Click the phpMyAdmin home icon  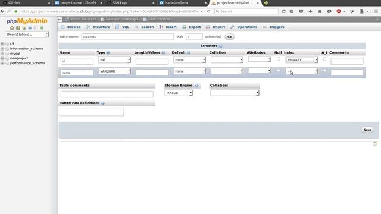[12, 28]
